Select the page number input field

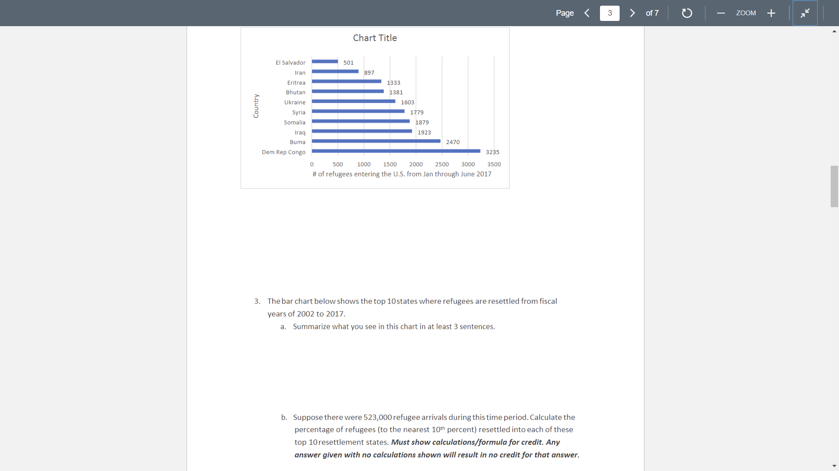[x=610, y=13]
